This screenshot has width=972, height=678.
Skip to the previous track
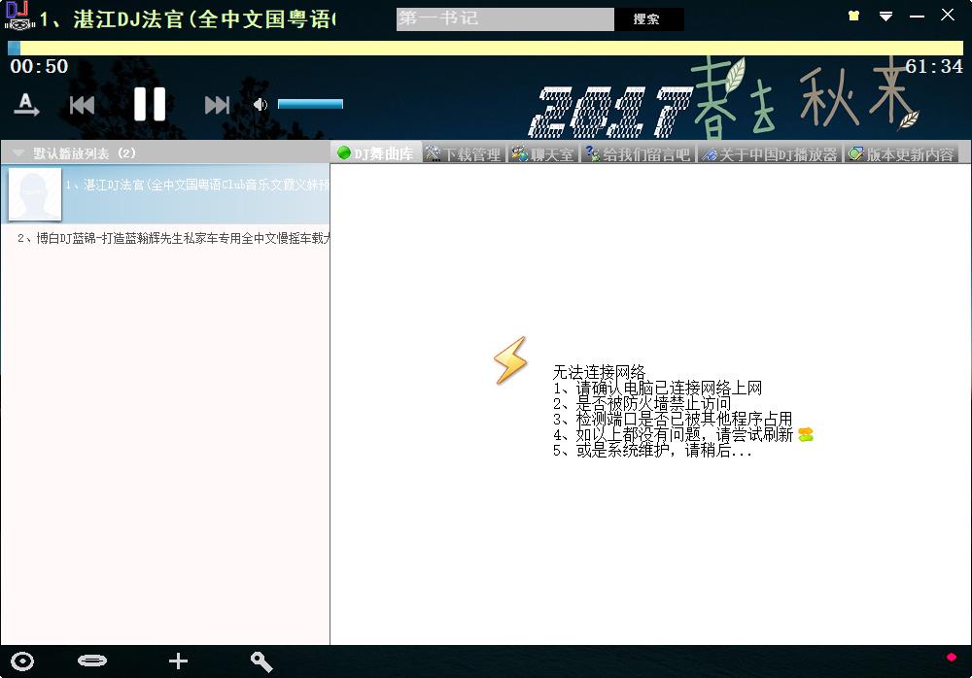(x=82, y=105)
